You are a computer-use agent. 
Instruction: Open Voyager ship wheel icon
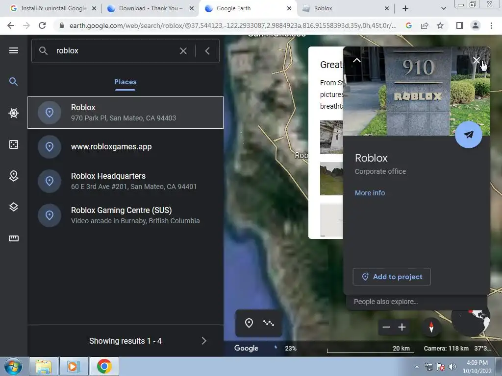(13, 113)
